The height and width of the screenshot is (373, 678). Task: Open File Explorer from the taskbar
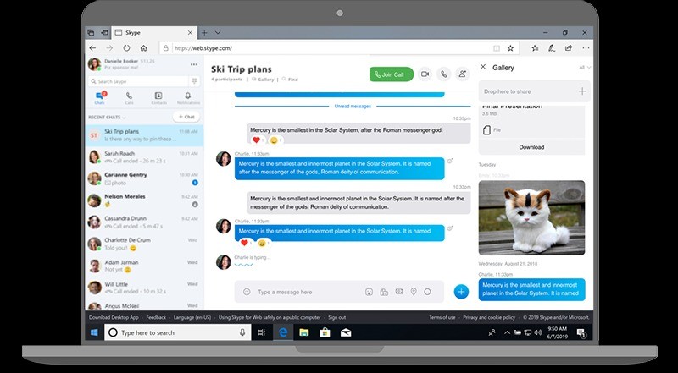(304, 332)
